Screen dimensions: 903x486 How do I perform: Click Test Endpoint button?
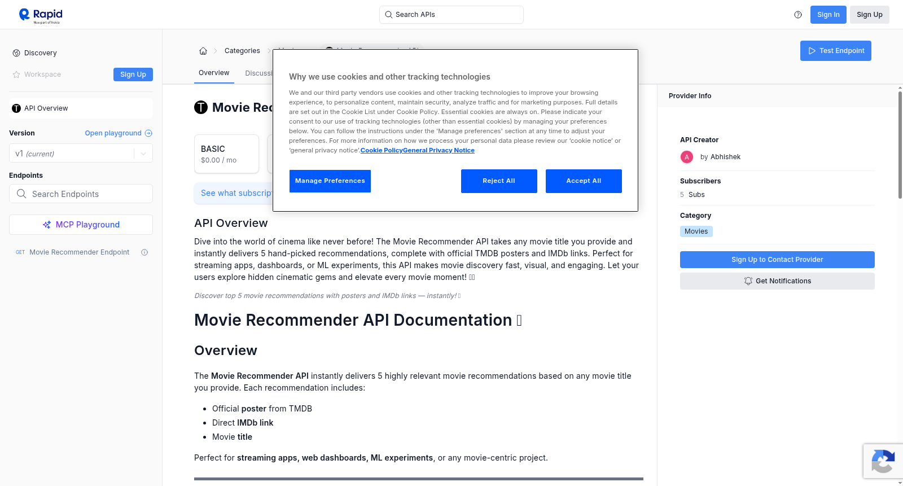click(x=835, y=51)
